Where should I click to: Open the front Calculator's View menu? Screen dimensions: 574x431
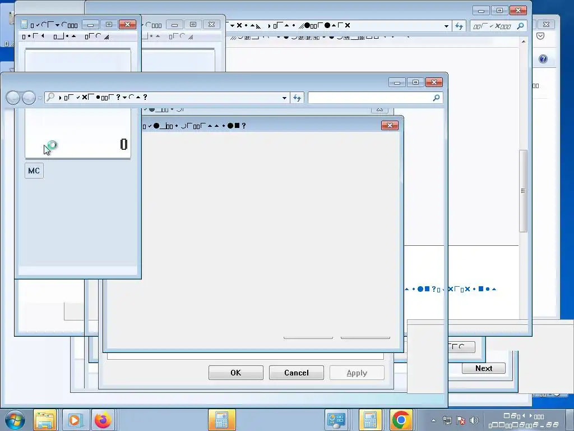click(x=33, y=36)
